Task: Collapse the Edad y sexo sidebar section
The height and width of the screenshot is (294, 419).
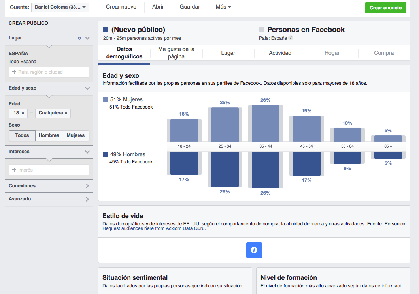Action: pos(87,88)
